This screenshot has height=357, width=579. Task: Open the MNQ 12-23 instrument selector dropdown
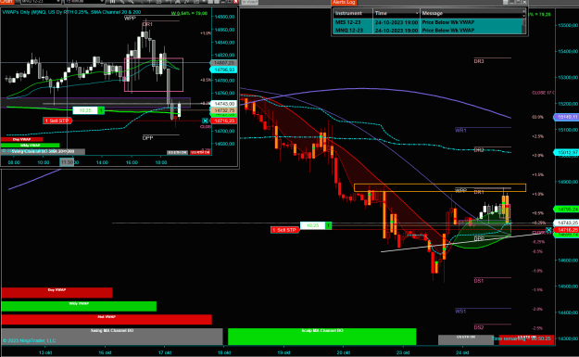[x=58, y=2]
